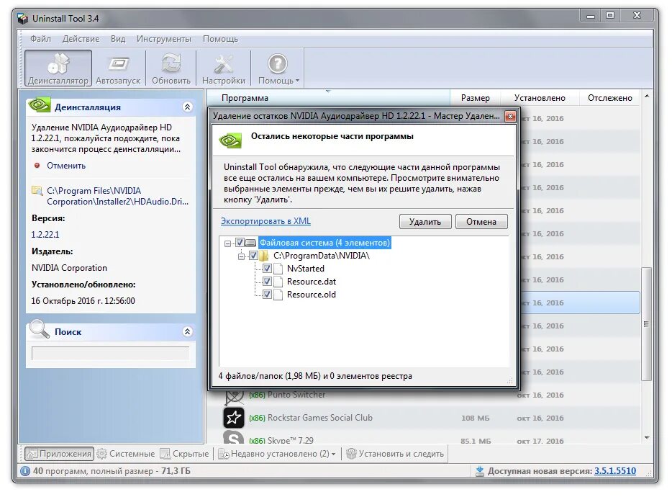
Task: Uncheck the Файловая система checkbox
Action: [240, 243]
